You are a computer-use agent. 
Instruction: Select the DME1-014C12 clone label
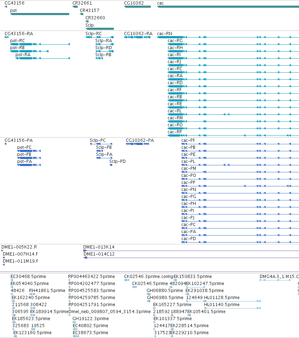(x=99, y=254)
